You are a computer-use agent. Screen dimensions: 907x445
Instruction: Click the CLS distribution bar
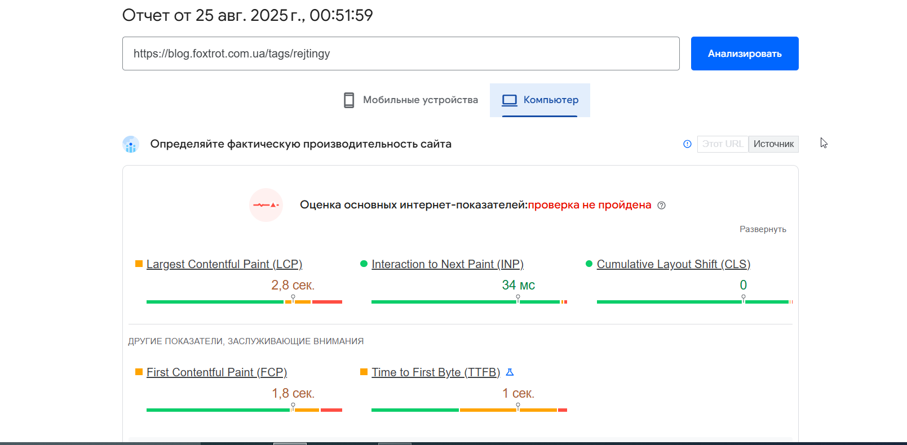(694, 302)
